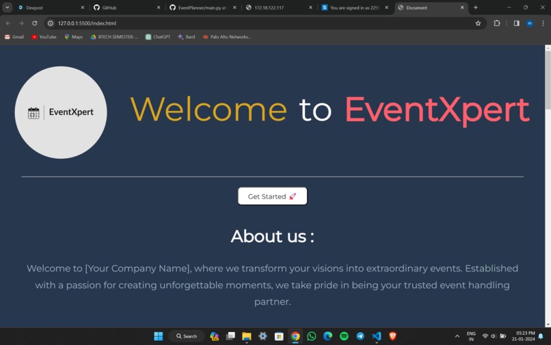
Task: Open the YouTube bookmark
Action: [x=44, y=36]
